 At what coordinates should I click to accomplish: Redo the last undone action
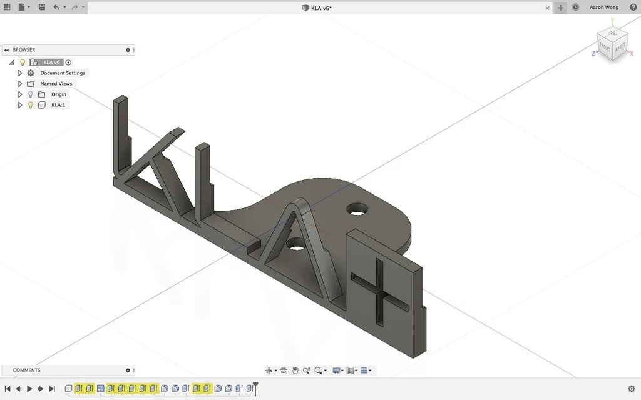[74, 7]
